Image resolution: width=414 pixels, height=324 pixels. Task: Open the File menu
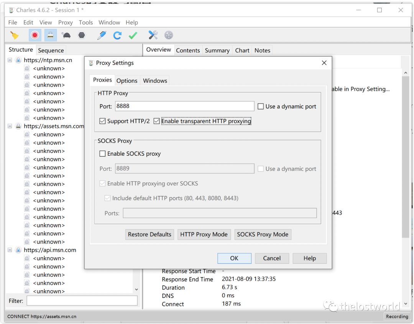pos(13,23)
